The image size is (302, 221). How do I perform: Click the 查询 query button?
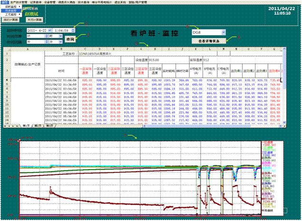tap(70, 39)
